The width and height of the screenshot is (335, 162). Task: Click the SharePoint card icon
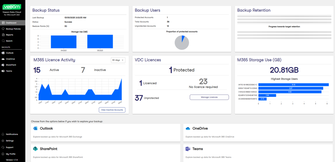tap(35, 149)
